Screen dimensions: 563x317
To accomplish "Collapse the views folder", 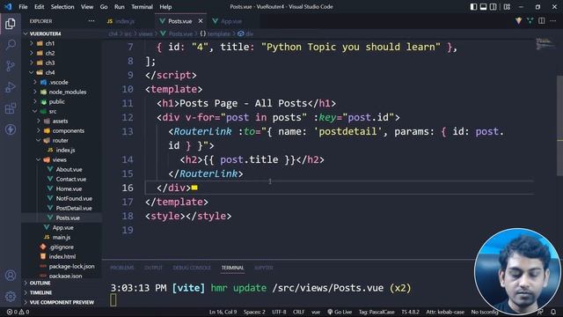I will [62, 159].
